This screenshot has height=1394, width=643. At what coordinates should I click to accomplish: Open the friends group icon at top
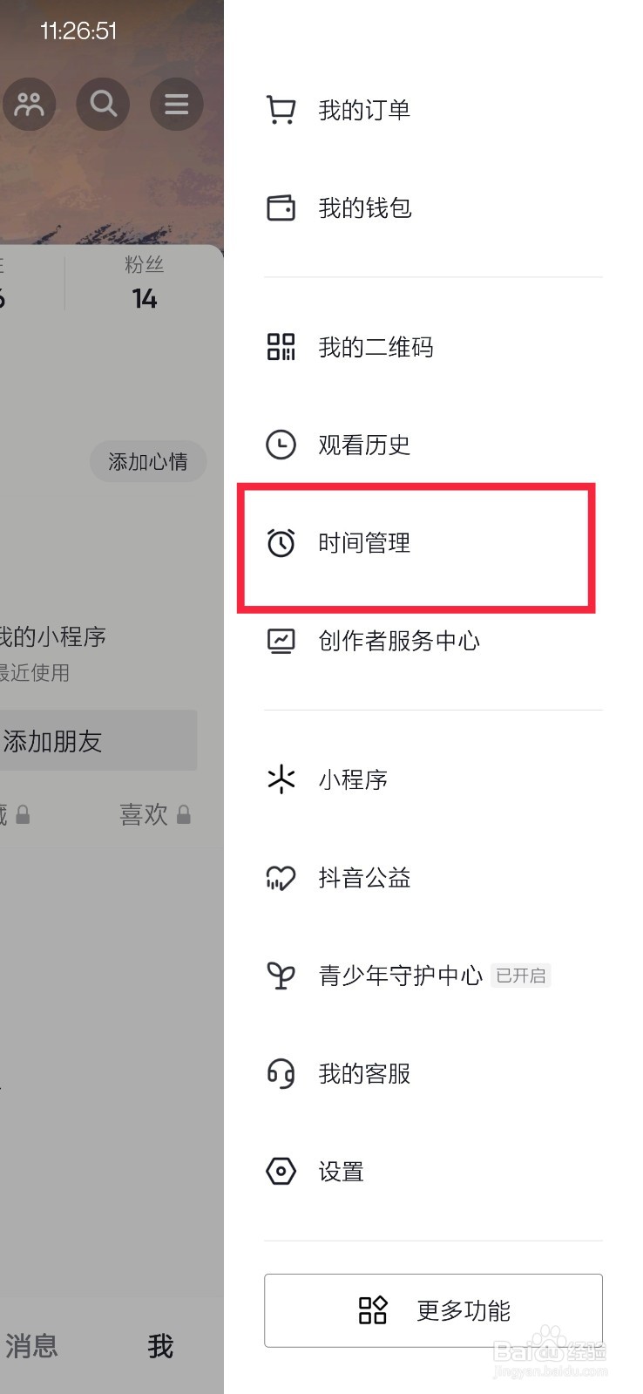(x=29, y=105)
